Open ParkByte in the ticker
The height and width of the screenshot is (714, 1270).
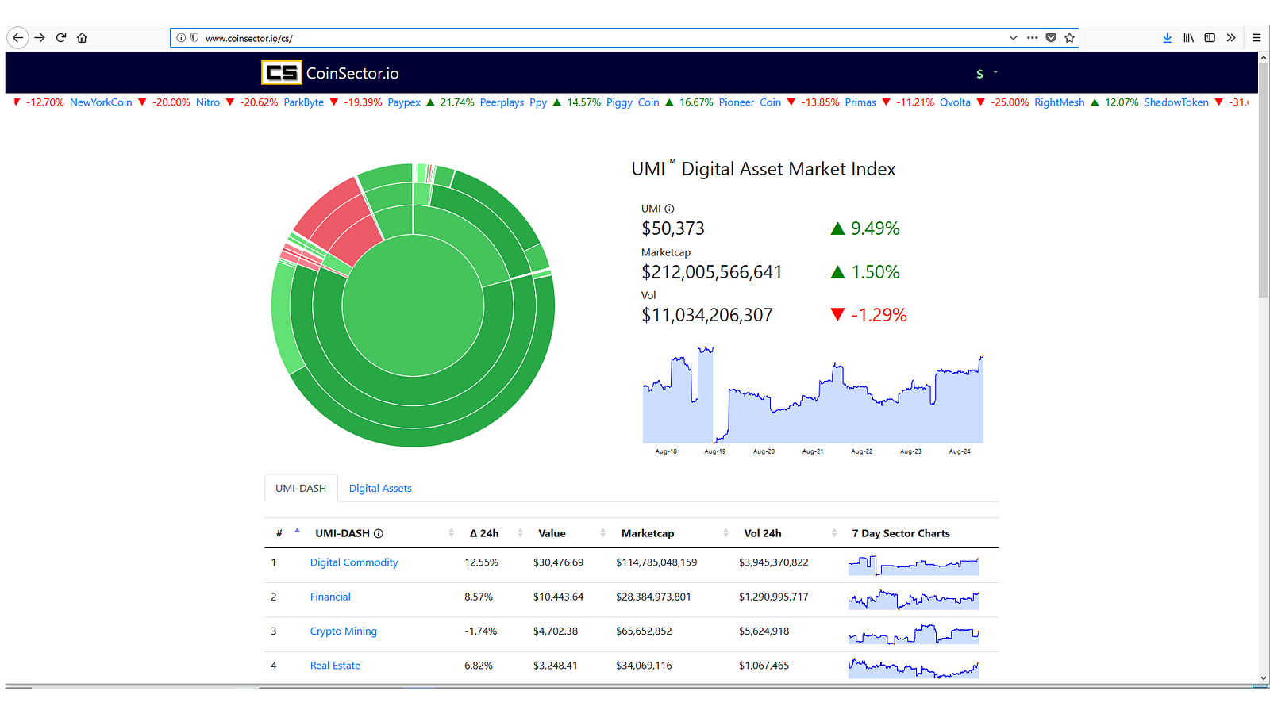(x=304, y=102)
